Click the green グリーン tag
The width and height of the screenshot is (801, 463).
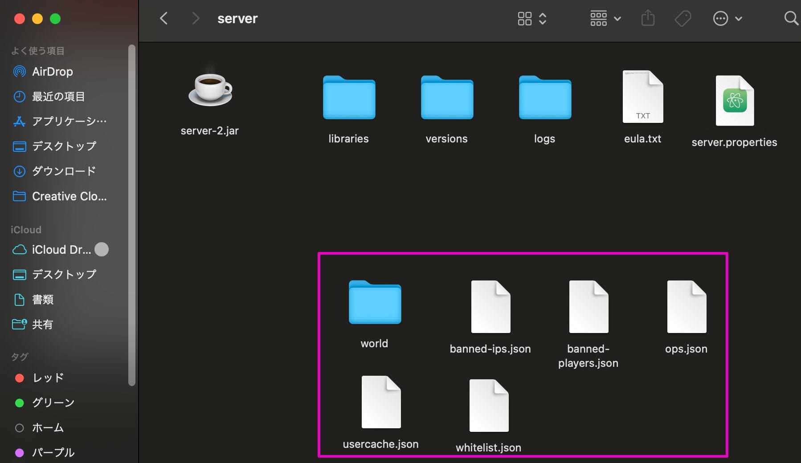[x=53, y=403]
